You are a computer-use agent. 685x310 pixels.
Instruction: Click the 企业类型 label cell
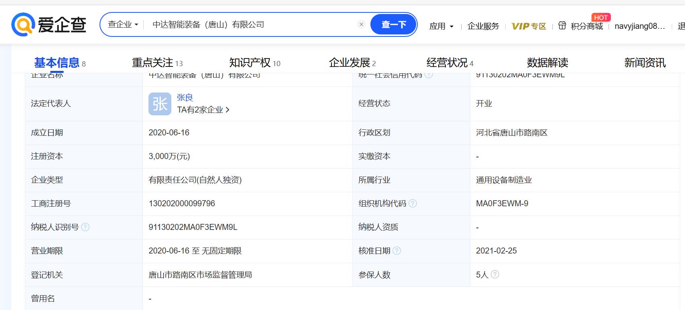coord(84,180)
